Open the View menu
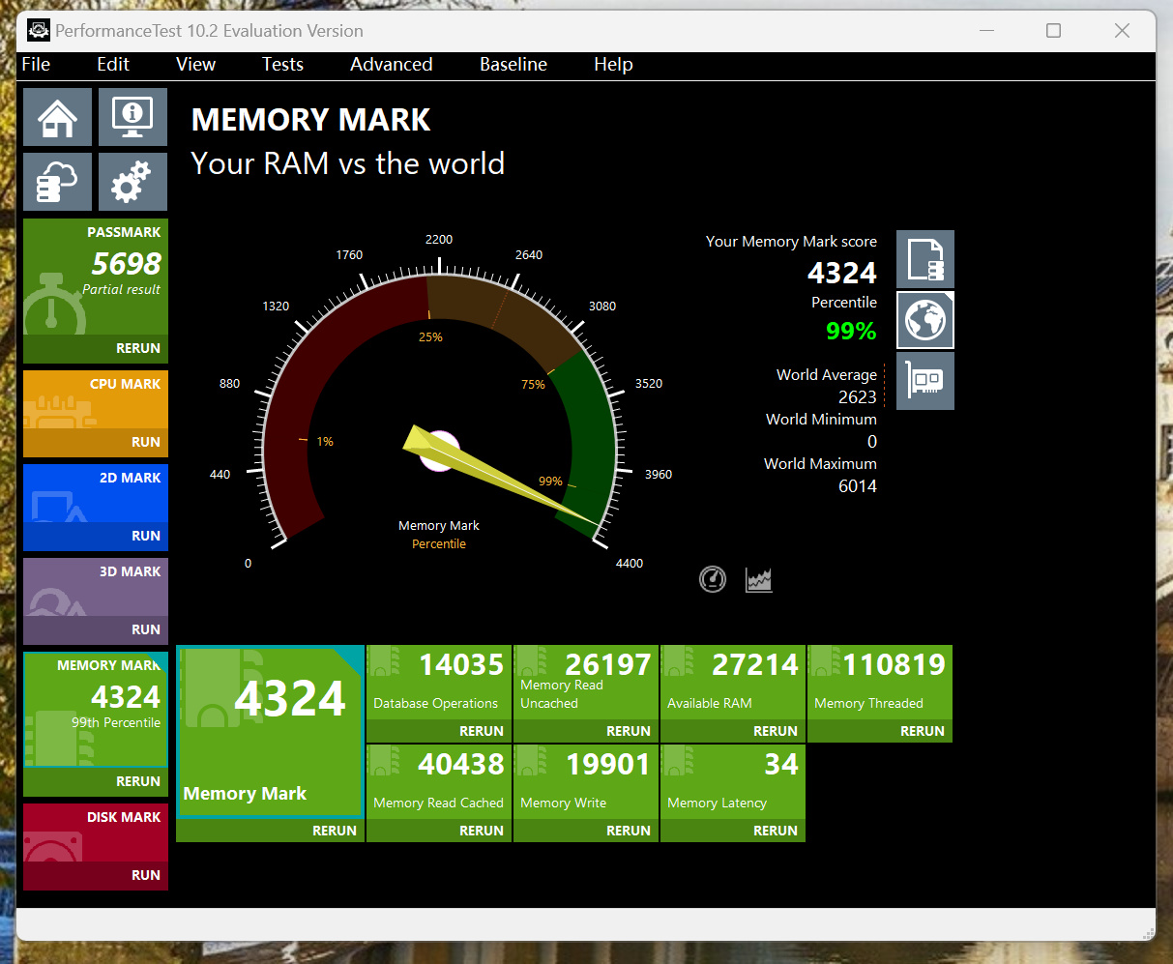 [x=195, y=65]
